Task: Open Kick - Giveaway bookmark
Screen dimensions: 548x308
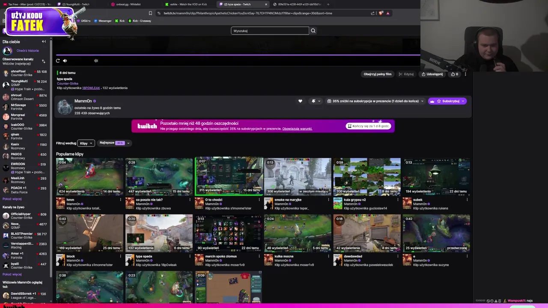Action: click(140, 21)
